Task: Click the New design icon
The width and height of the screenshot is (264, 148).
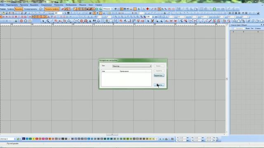Action: pos(1,13)
